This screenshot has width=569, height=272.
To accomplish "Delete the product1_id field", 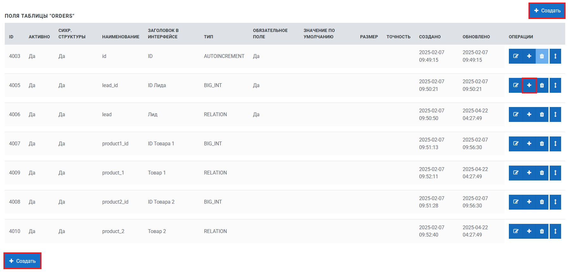I will point(542,144).
